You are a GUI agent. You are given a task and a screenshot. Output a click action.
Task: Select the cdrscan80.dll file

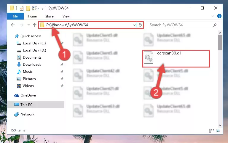click(x=176, y=59)
